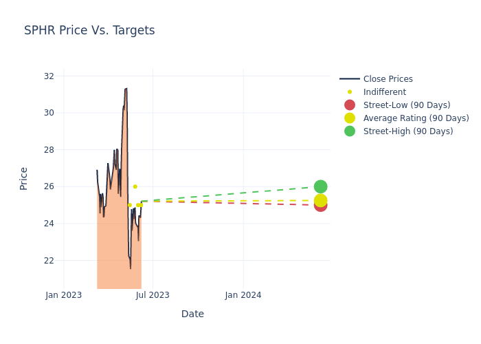Image resolution: width=481 pixels, height=344 pixels.
Task: Toggle the Close Prices legend label
Action: (388, 79)
